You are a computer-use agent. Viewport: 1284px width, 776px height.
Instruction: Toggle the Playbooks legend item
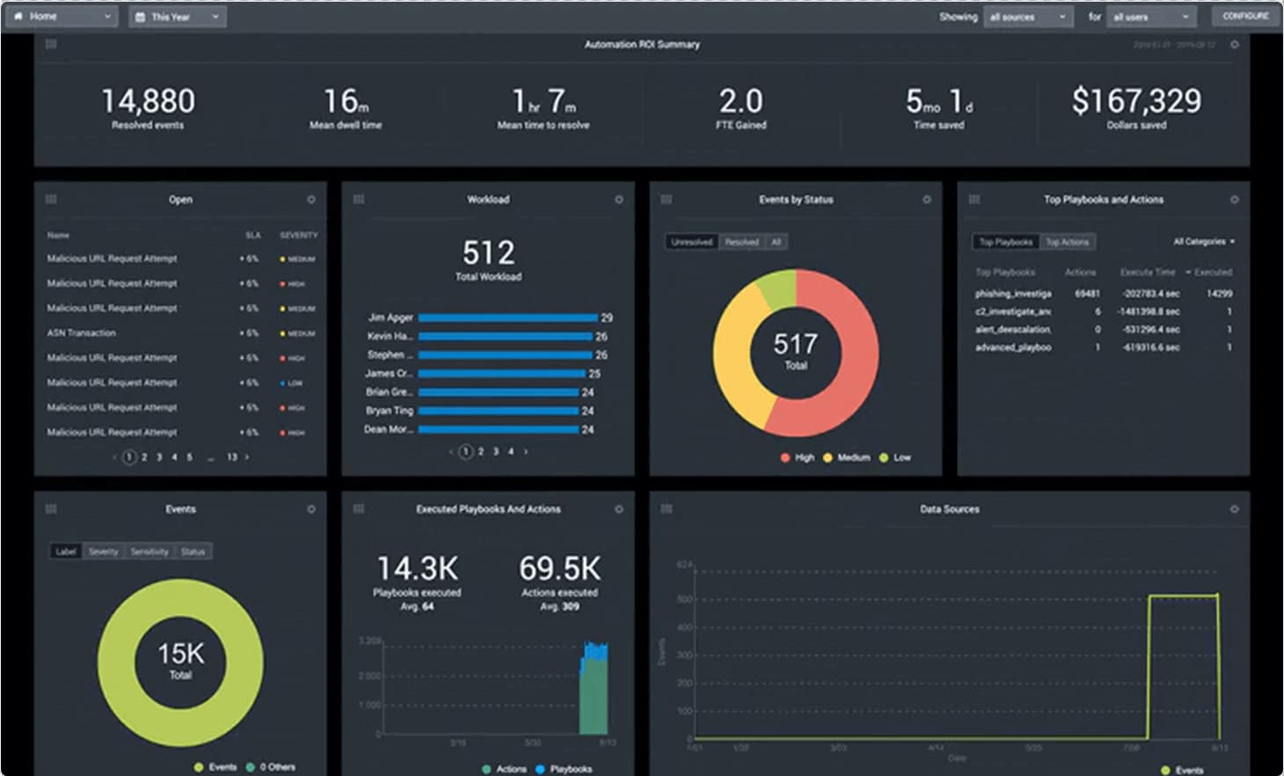564,769
